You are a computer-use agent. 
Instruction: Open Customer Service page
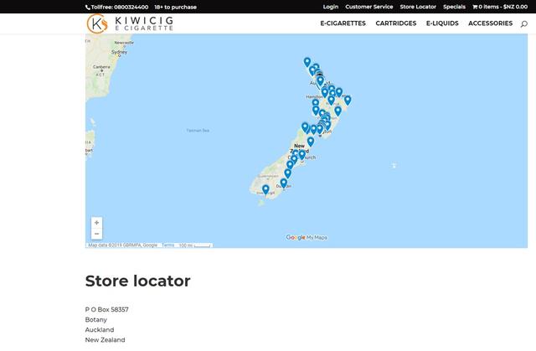(x=369, y=7)
